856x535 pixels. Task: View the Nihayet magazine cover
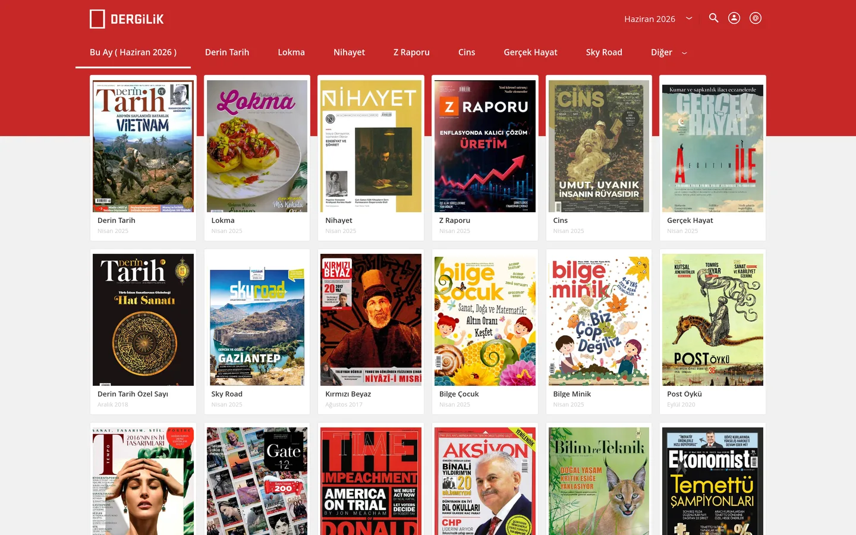coord(371,146)
